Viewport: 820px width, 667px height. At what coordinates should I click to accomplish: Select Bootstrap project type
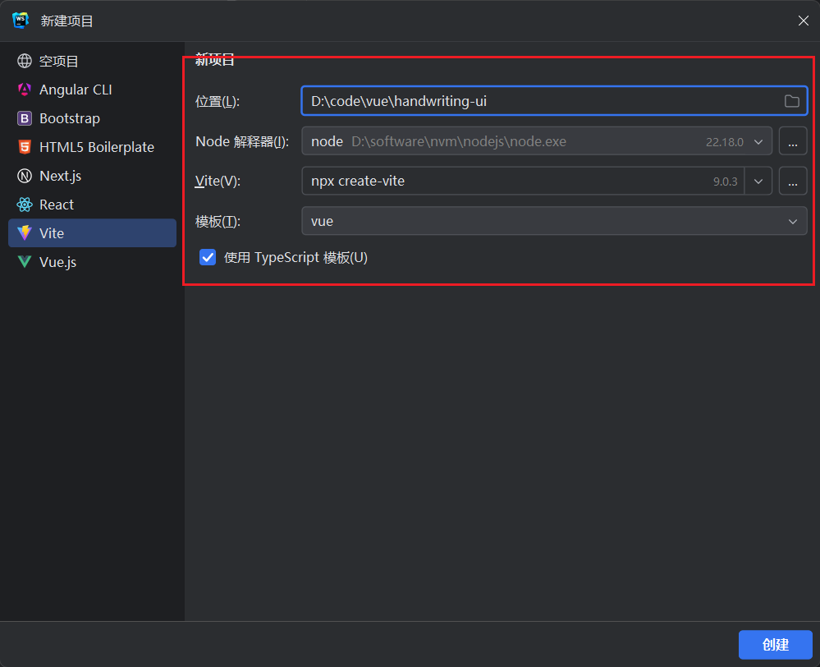(x=92, y=118)
